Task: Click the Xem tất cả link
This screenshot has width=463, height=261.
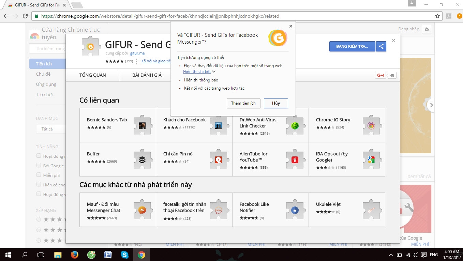Action: 419,176
